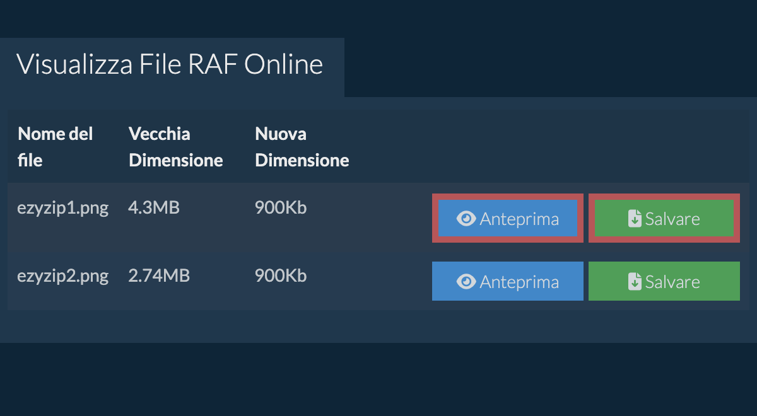Click the 900Kb new size for ezyzip2.png
Image resolution: width=757 pixels, height=416 pixels.
click(x=281, y=276)
